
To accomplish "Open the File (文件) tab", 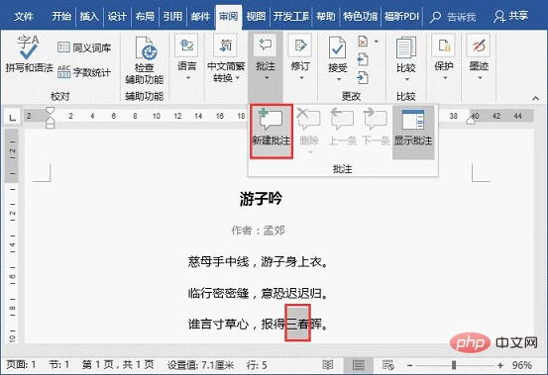I will (x=24, y=16).
